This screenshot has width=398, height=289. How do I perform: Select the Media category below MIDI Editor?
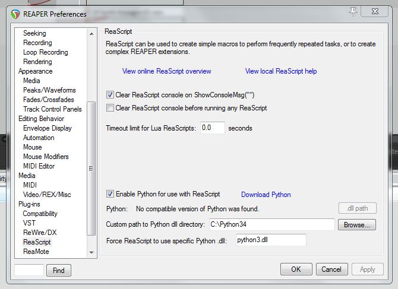click(27, 176)
